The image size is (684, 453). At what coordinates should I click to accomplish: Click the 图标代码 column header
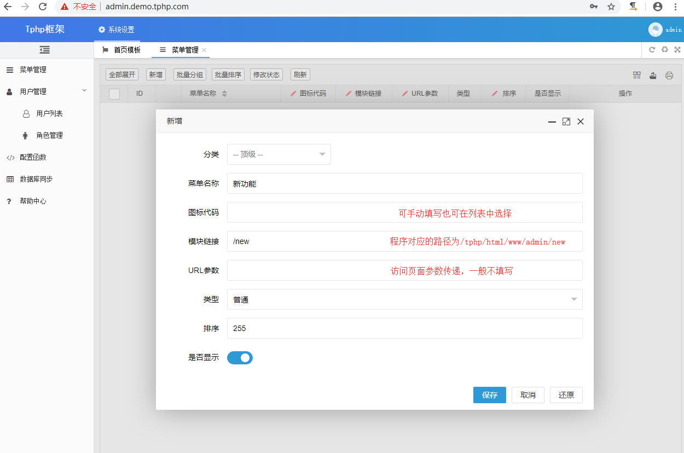click(308, 94)
